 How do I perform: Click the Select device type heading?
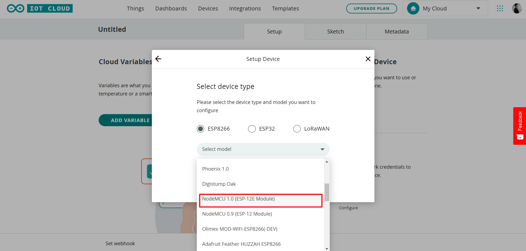[x=225, y=87]
